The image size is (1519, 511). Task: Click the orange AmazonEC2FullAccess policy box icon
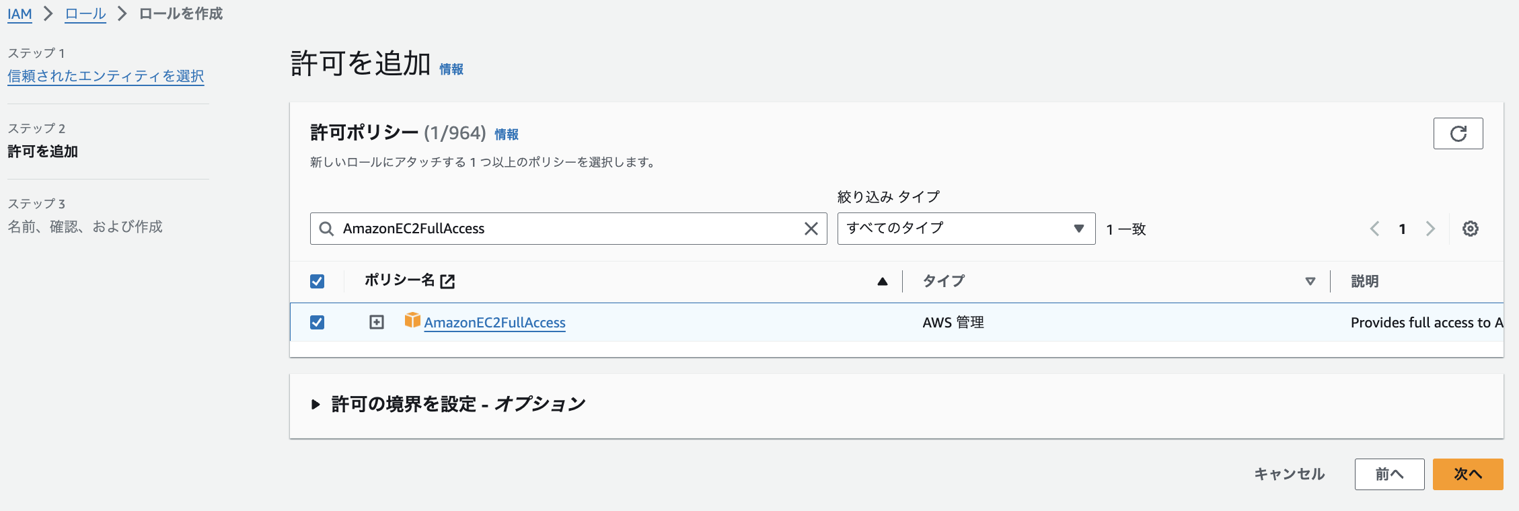(x=412, y=321)
